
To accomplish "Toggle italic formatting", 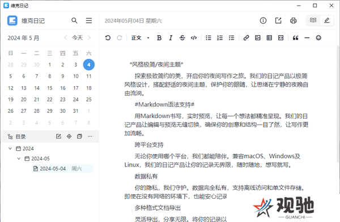I will coord(171,38).
